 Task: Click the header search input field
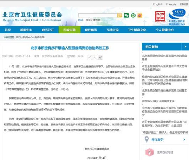(98, 15)
